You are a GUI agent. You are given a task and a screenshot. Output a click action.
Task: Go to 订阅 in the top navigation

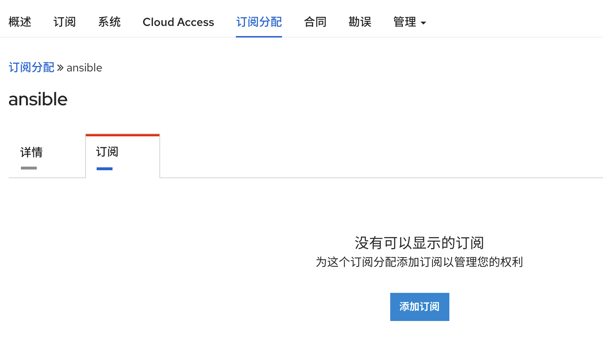pos(65,22)
